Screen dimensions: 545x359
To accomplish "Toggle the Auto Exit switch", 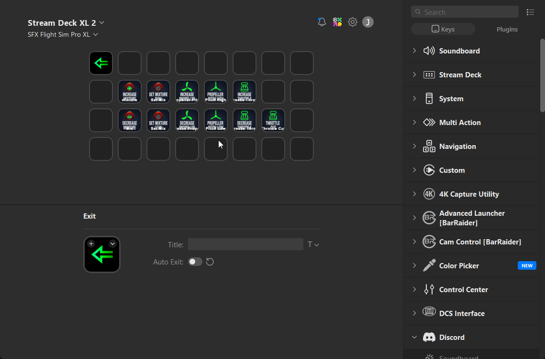I will coord(195,262).
